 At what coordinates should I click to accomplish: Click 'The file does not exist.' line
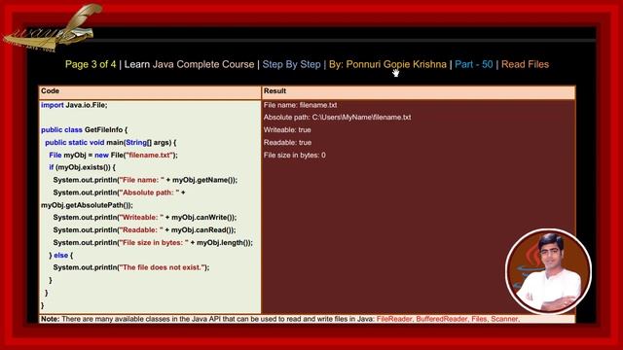pos(131,267)
